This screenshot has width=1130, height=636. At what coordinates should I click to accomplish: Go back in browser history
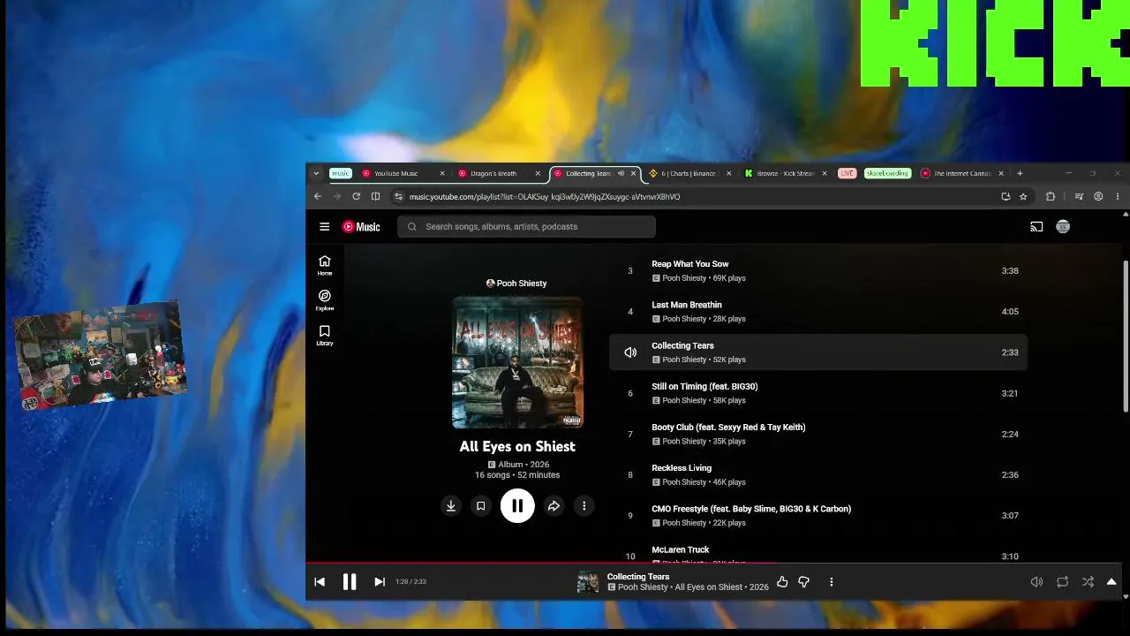pos(317,197)
